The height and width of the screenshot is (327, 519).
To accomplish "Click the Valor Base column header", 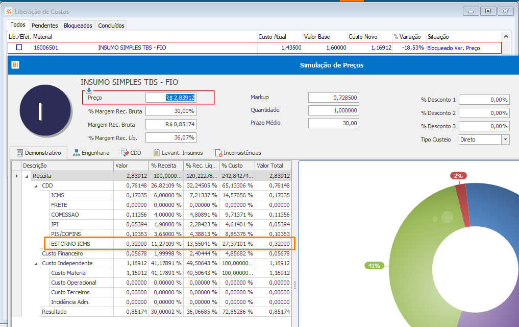I will click(325, 37).
